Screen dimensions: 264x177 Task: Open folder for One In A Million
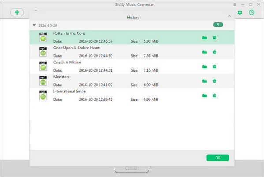click(x=205, y=66)
